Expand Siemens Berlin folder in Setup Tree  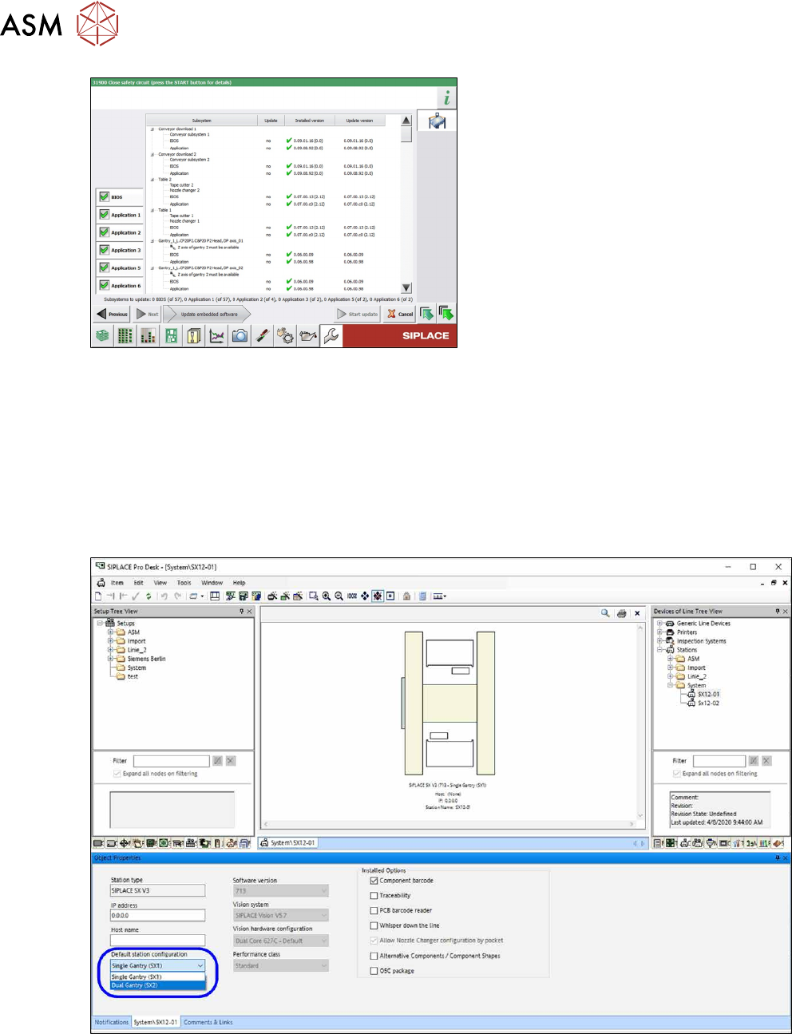point(111,659)
